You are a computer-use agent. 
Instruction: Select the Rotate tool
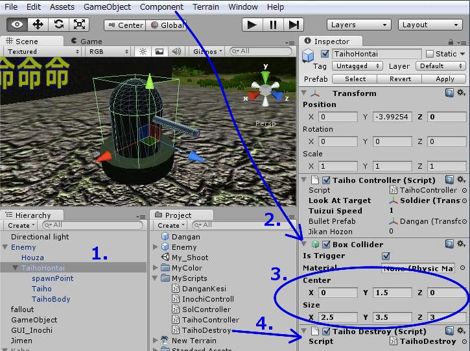(59, 24)
